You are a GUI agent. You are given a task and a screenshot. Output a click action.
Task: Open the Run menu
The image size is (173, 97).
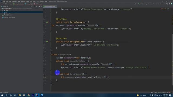[31, 1]
